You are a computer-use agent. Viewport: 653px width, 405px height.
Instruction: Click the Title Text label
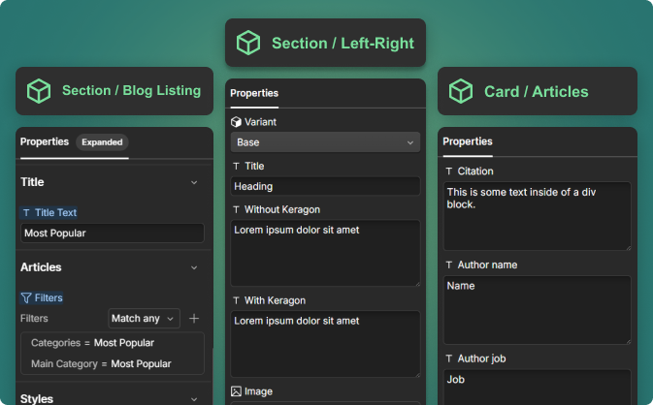pyautogui.click(x=56, y=213)
